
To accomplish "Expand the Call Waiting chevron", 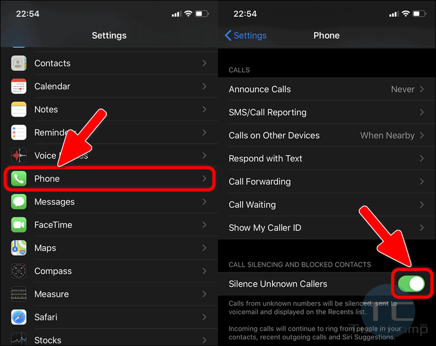I will click(422, 204).
